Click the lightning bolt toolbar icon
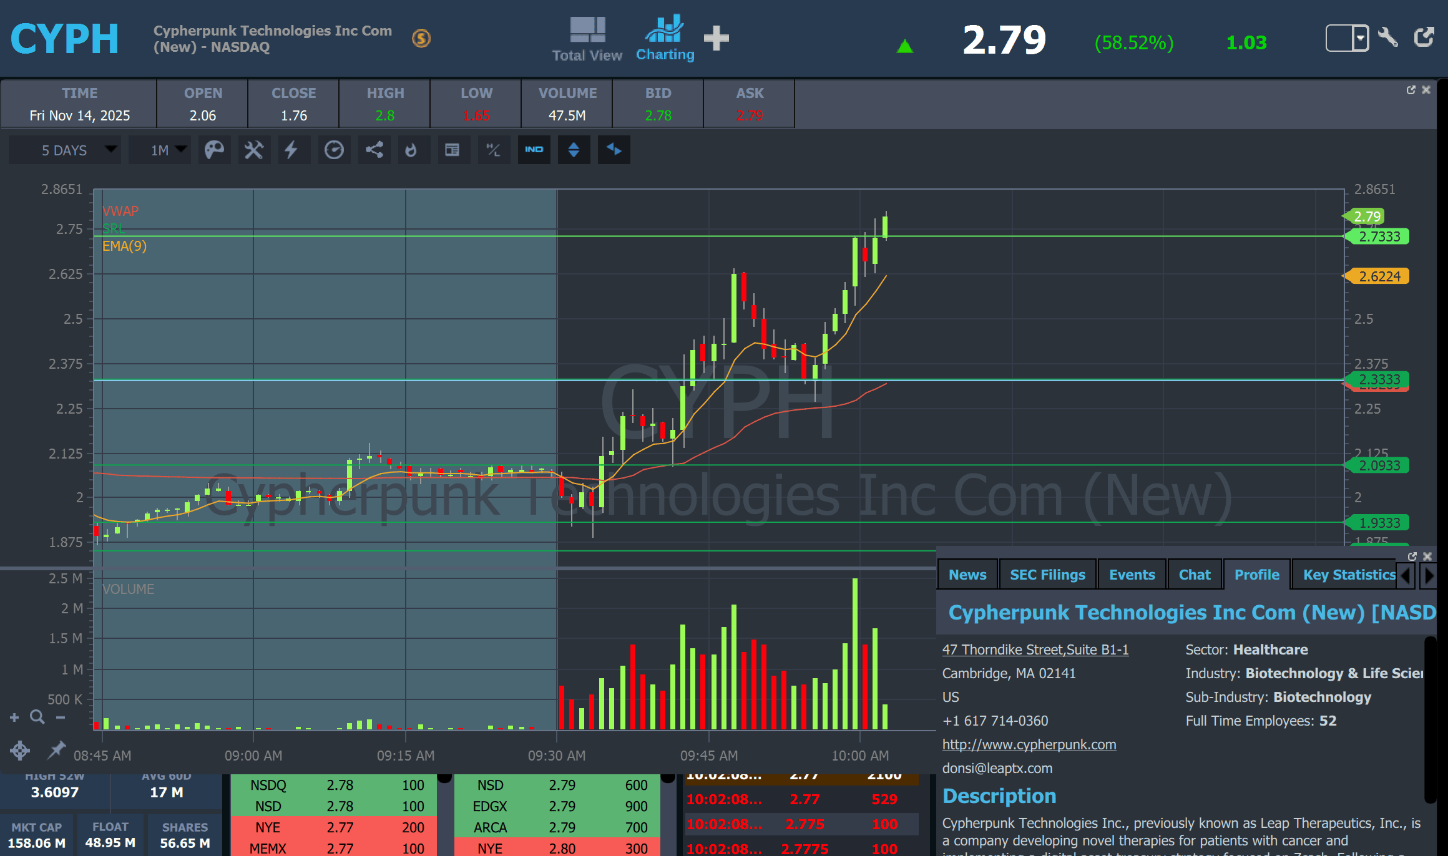Screen dimensions: 1448x856 tap(291, 150)
